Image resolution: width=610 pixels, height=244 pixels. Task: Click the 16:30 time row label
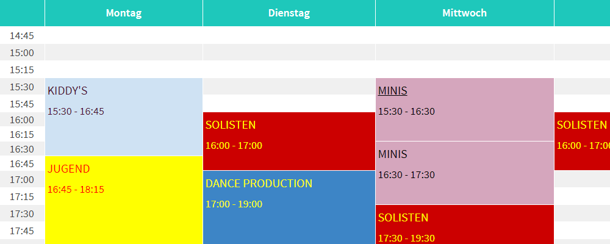(x=22, y=149)
